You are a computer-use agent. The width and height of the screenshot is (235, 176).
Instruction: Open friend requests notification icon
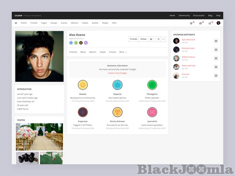191,23
